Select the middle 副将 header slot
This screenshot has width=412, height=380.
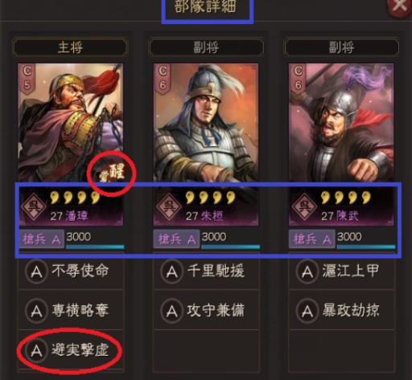[x=206, y=47]
